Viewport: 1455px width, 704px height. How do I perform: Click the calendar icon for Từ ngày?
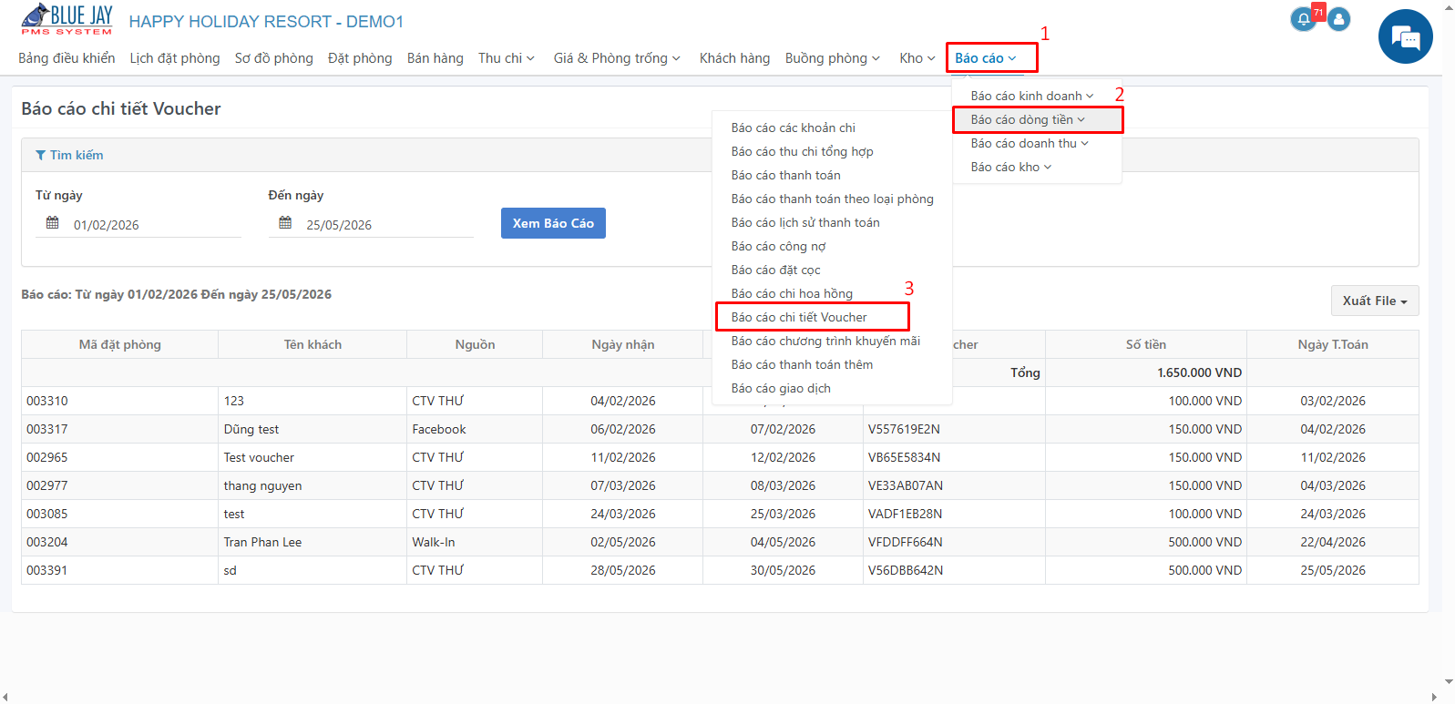click(53, 223)
